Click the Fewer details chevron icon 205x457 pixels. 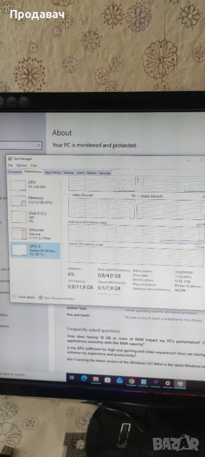click(x=14, y=297)
